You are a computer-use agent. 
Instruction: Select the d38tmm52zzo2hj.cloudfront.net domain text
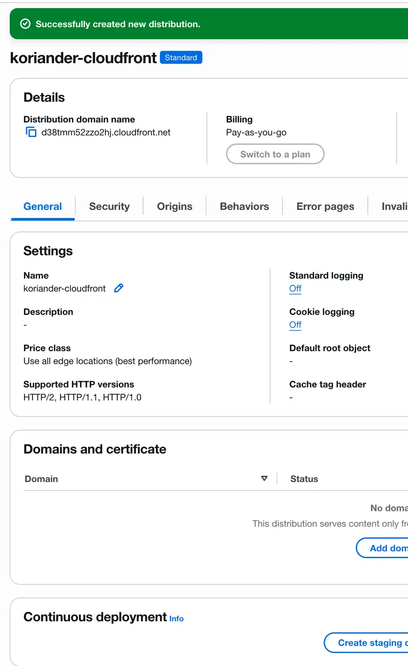(106, 132)
